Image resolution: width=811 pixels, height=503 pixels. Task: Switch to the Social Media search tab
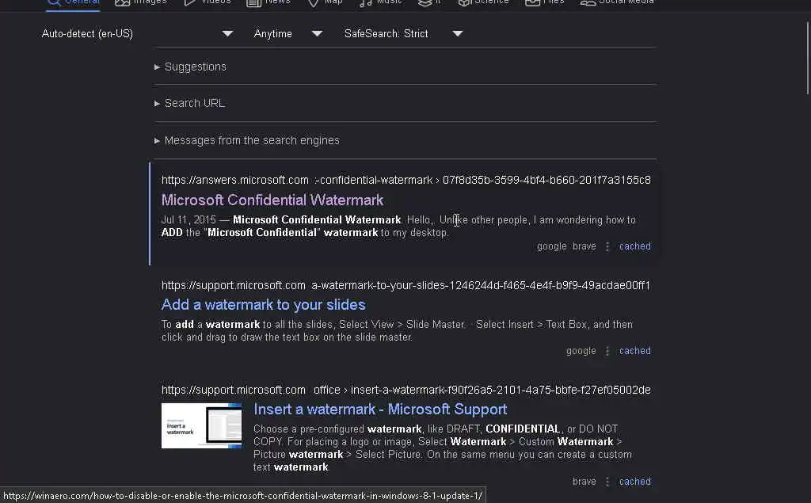point(616,2)
